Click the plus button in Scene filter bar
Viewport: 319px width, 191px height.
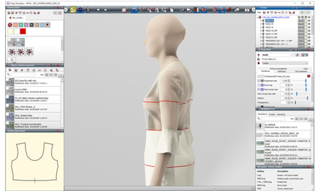(302, 13)
